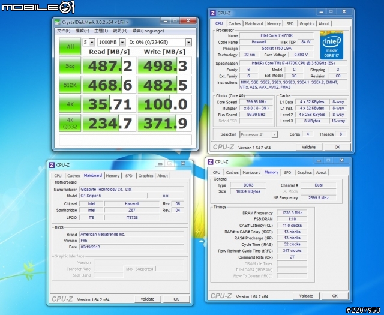Switch to Graphics tab in CPU window
This screenshot has width=384, height=315.
click(x=307, y=24)
